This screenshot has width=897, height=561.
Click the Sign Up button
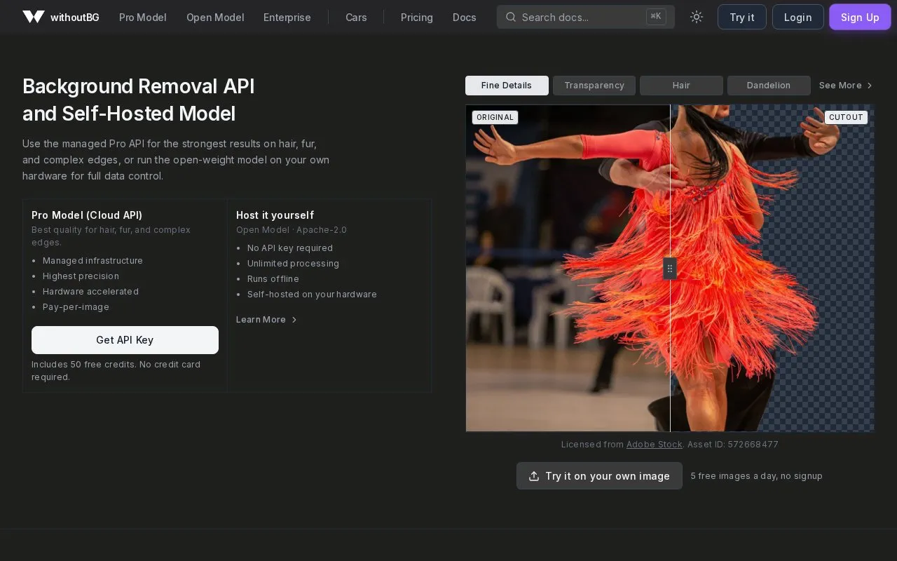click(860, 17)
